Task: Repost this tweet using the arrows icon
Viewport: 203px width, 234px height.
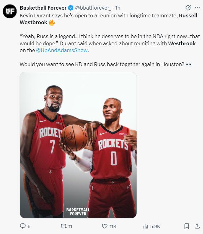Action: tap(63, 226)
